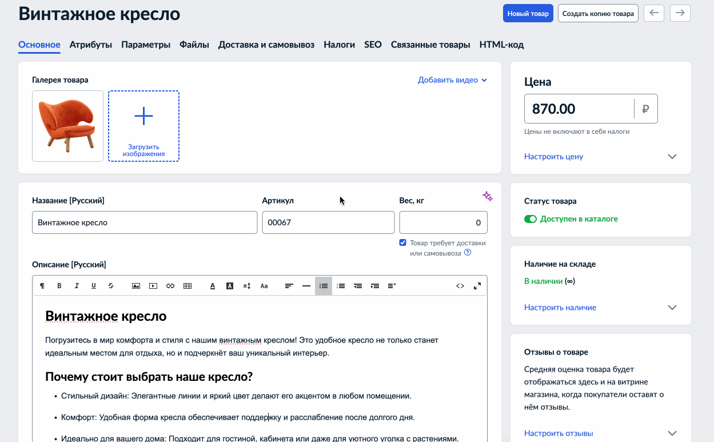Toggle underline formatting in editor toolbar
This screenshot has height=442, width=714.
coord(94,286)
